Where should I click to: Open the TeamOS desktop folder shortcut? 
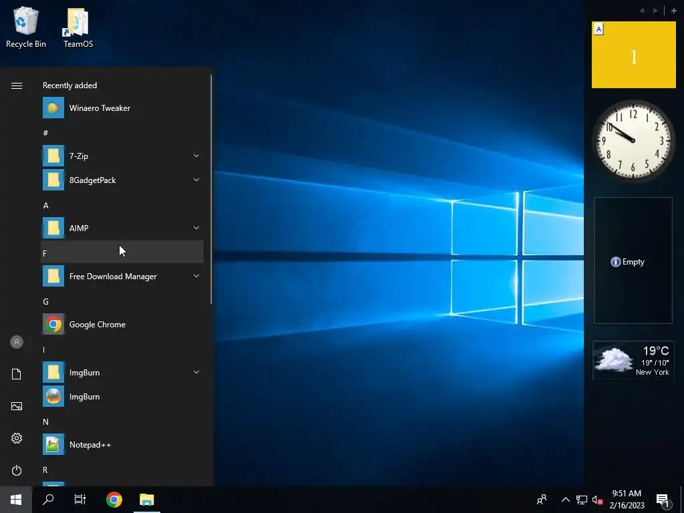point(78,27)
